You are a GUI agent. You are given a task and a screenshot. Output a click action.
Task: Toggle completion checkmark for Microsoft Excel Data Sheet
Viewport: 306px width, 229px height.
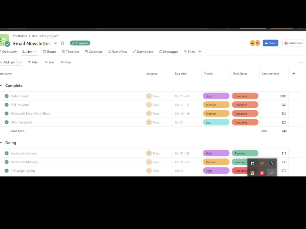click(7, 114)
